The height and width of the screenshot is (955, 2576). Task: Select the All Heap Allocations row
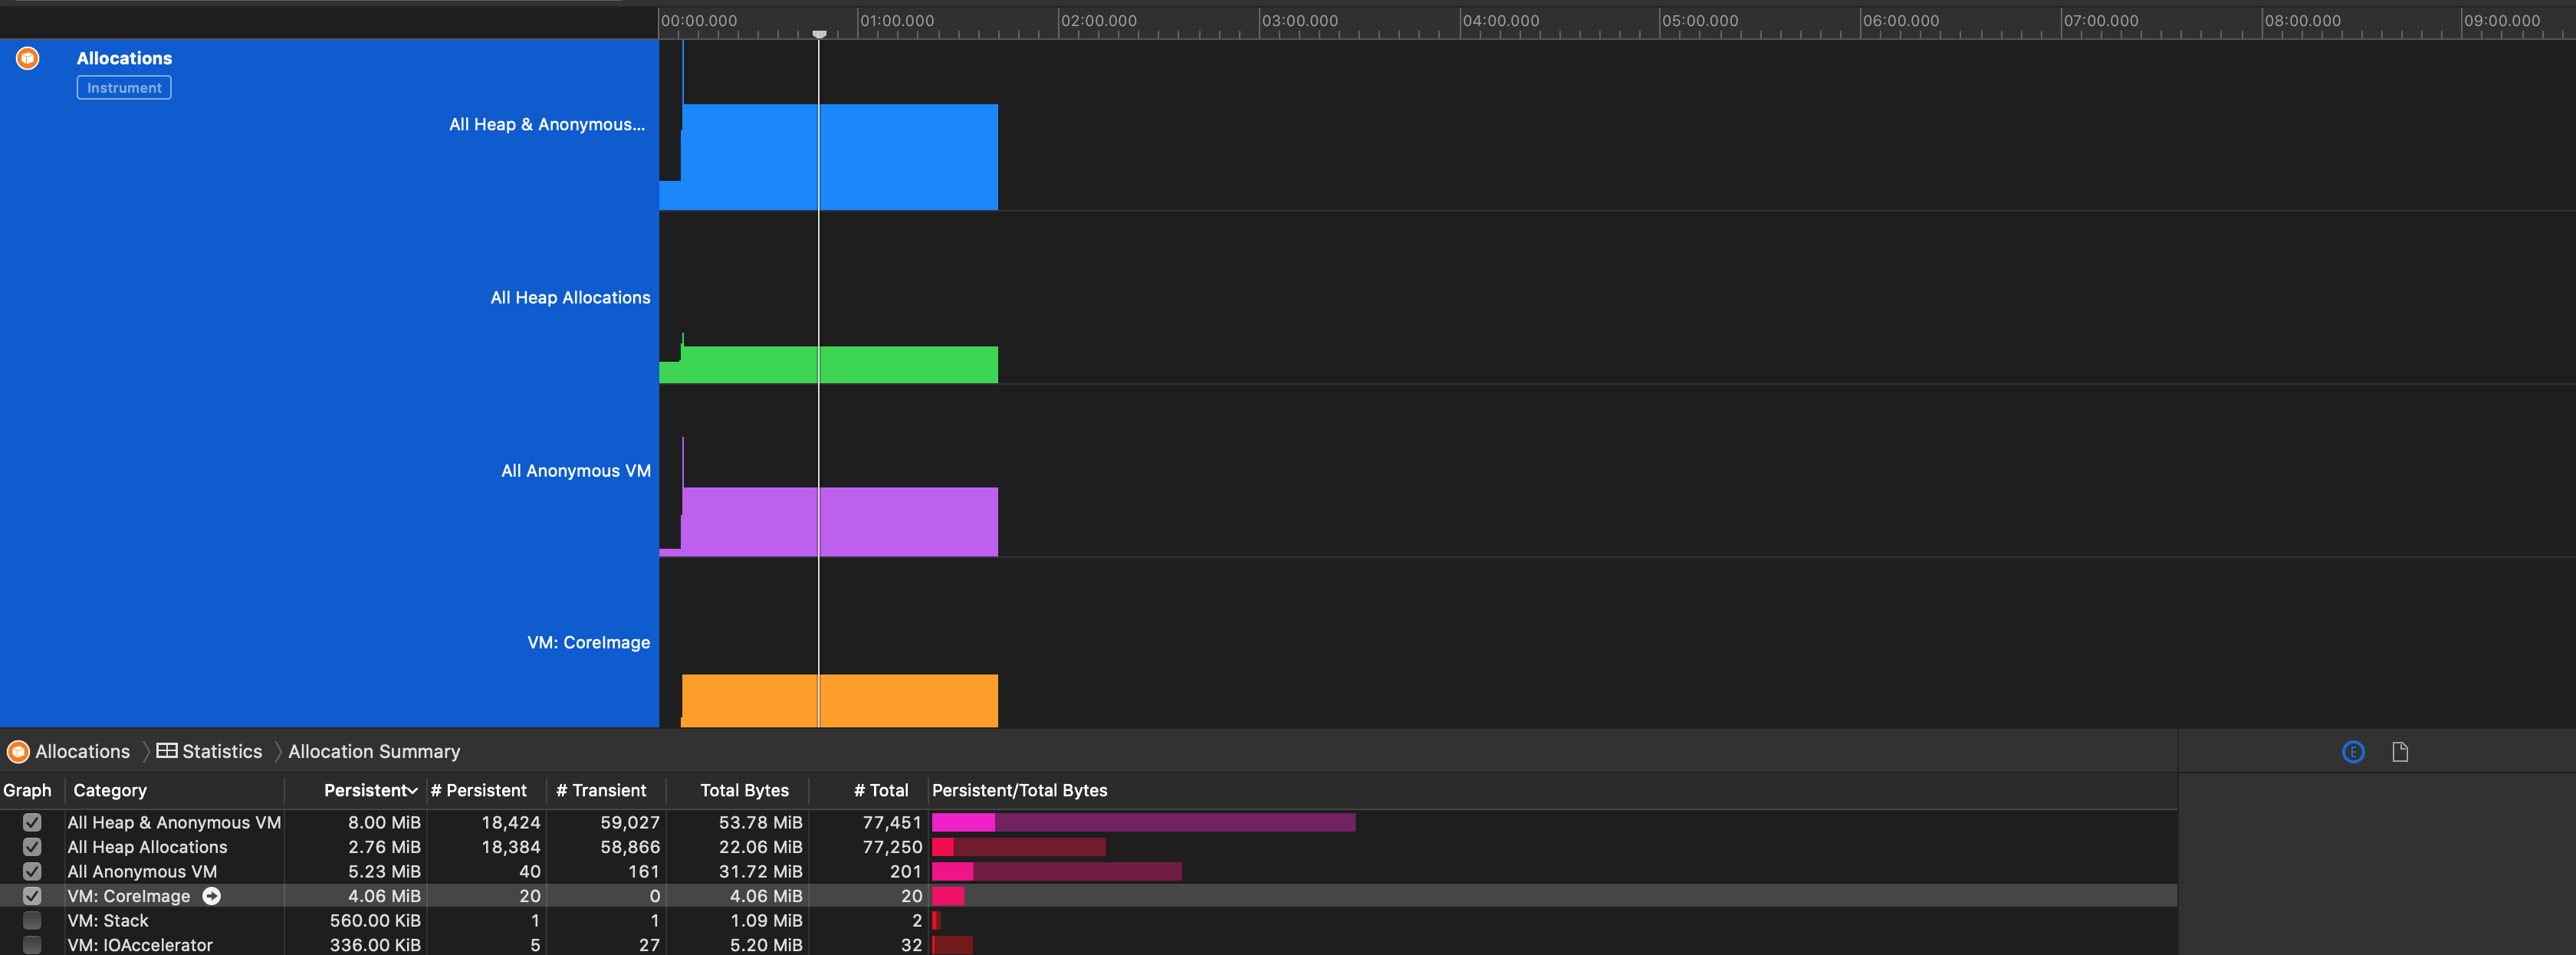147,847
